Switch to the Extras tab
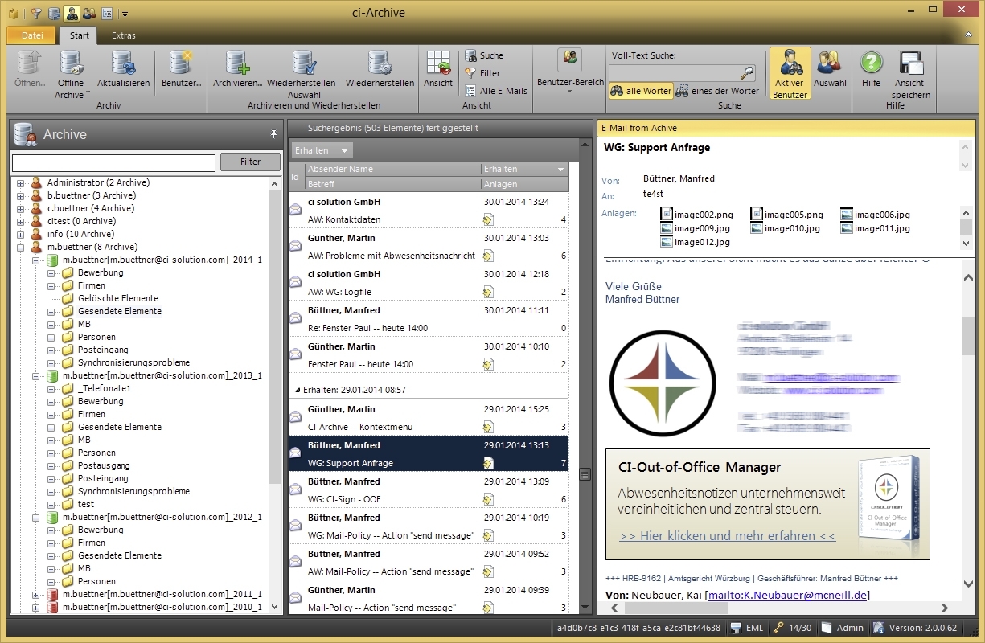The width and height of the screenshot is (985, 643). (123, 35)
